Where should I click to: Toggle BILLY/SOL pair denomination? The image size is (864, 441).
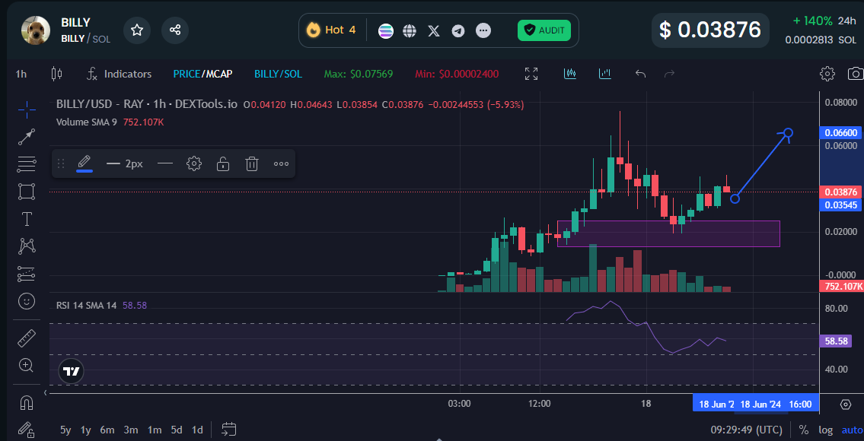tap(278, 74)
